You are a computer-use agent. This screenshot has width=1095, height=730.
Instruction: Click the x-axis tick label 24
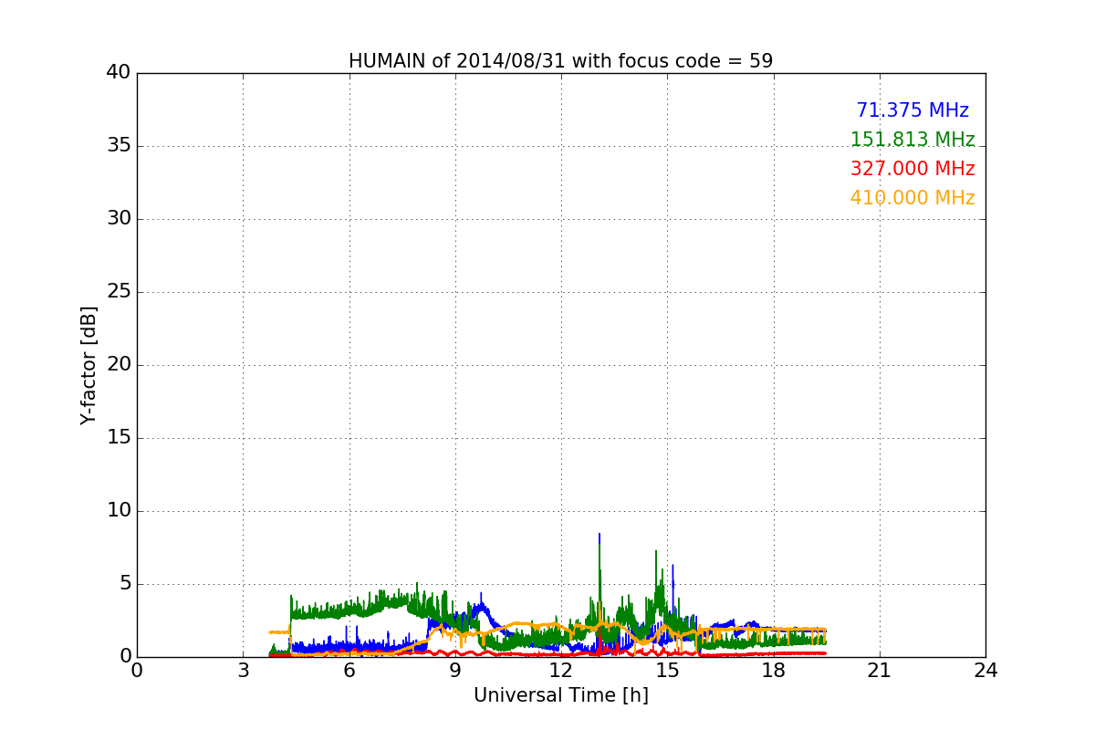(985, 671)
